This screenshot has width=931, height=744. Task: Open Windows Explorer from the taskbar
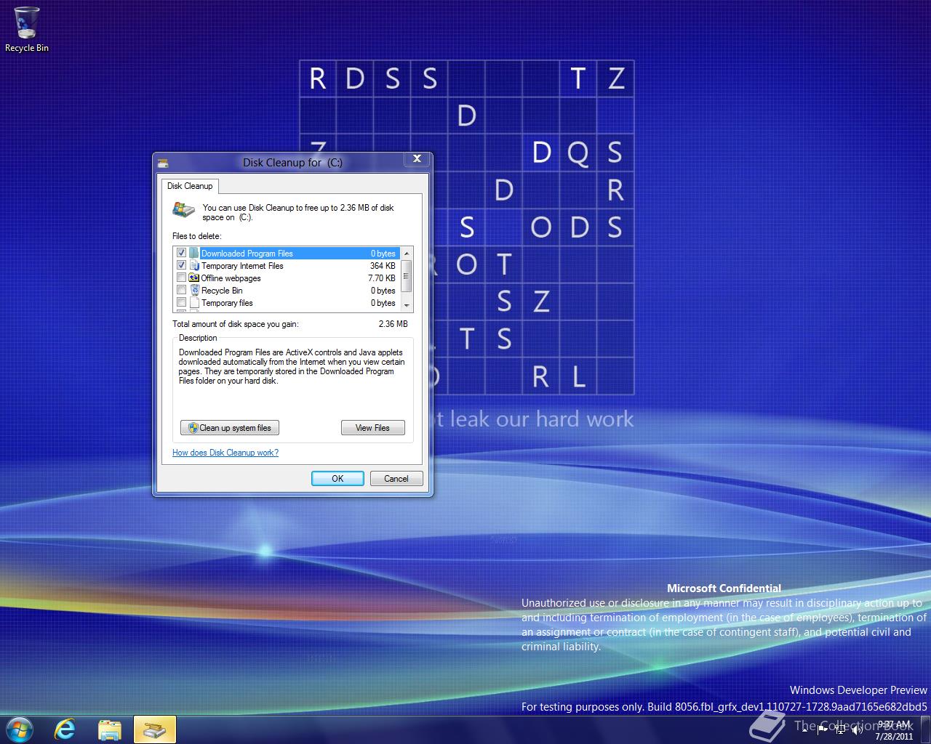pos(110,729)
